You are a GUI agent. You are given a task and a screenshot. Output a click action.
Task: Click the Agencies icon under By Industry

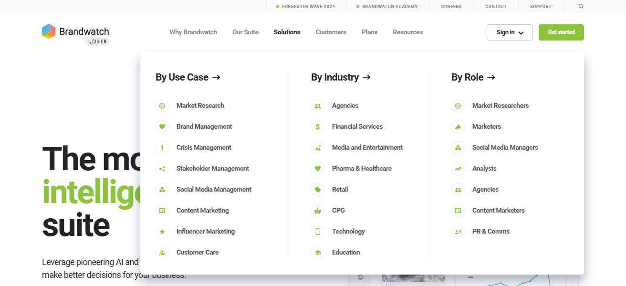point(318,106)
